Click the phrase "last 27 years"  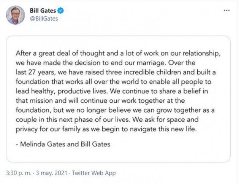34,70
